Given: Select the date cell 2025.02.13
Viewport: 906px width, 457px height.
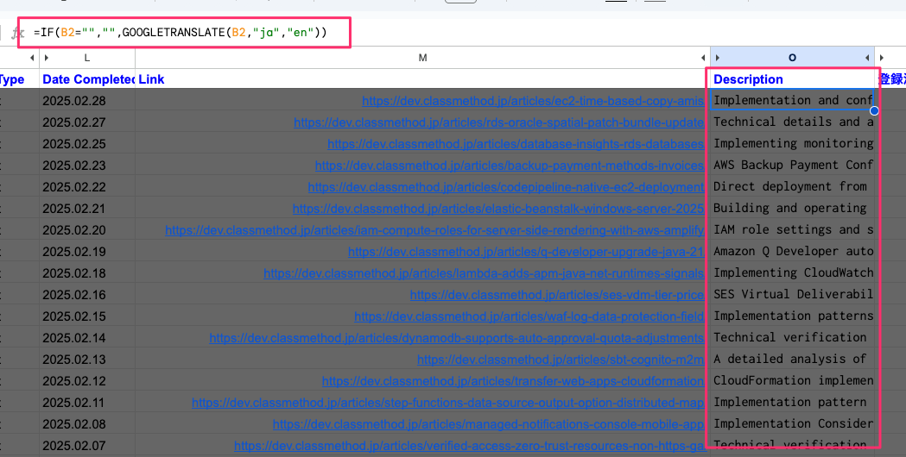Looking at the screenshot, I should [x=87, y=360].
